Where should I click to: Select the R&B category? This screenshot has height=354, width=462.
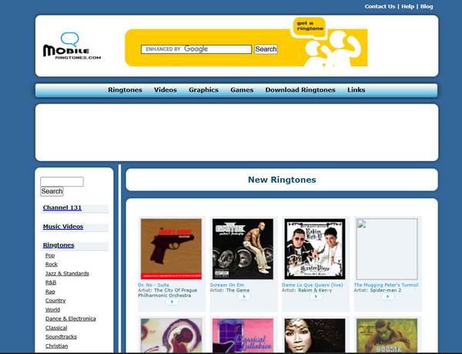[51, 282]
